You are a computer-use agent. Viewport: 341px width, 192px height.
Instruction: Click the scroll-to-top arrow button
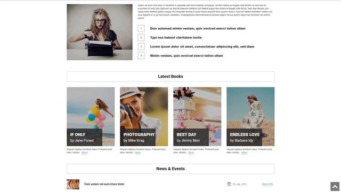pos(335,187)
